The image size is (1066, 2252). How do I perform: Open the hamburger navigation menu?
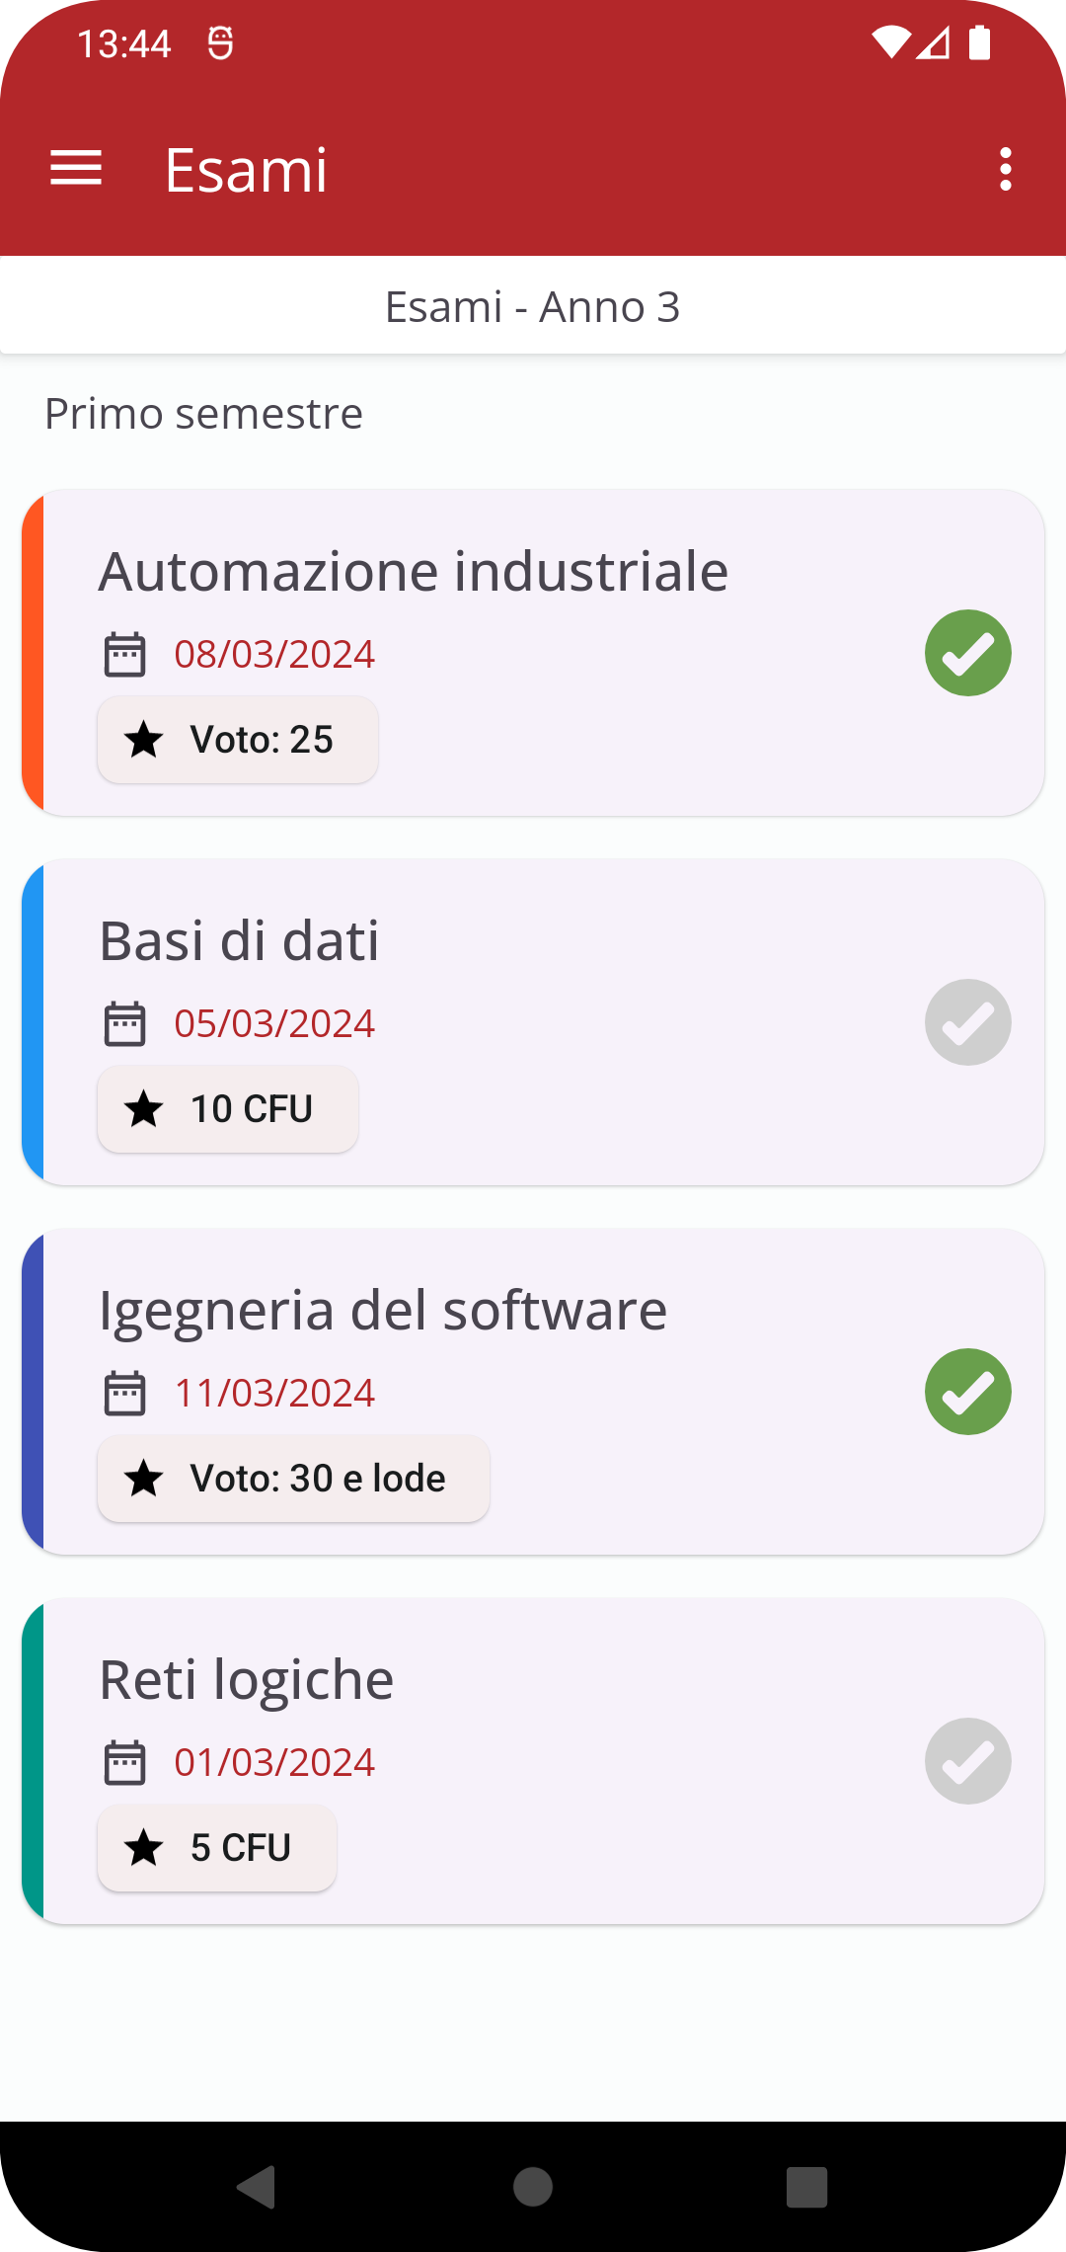tap(76, 169)
